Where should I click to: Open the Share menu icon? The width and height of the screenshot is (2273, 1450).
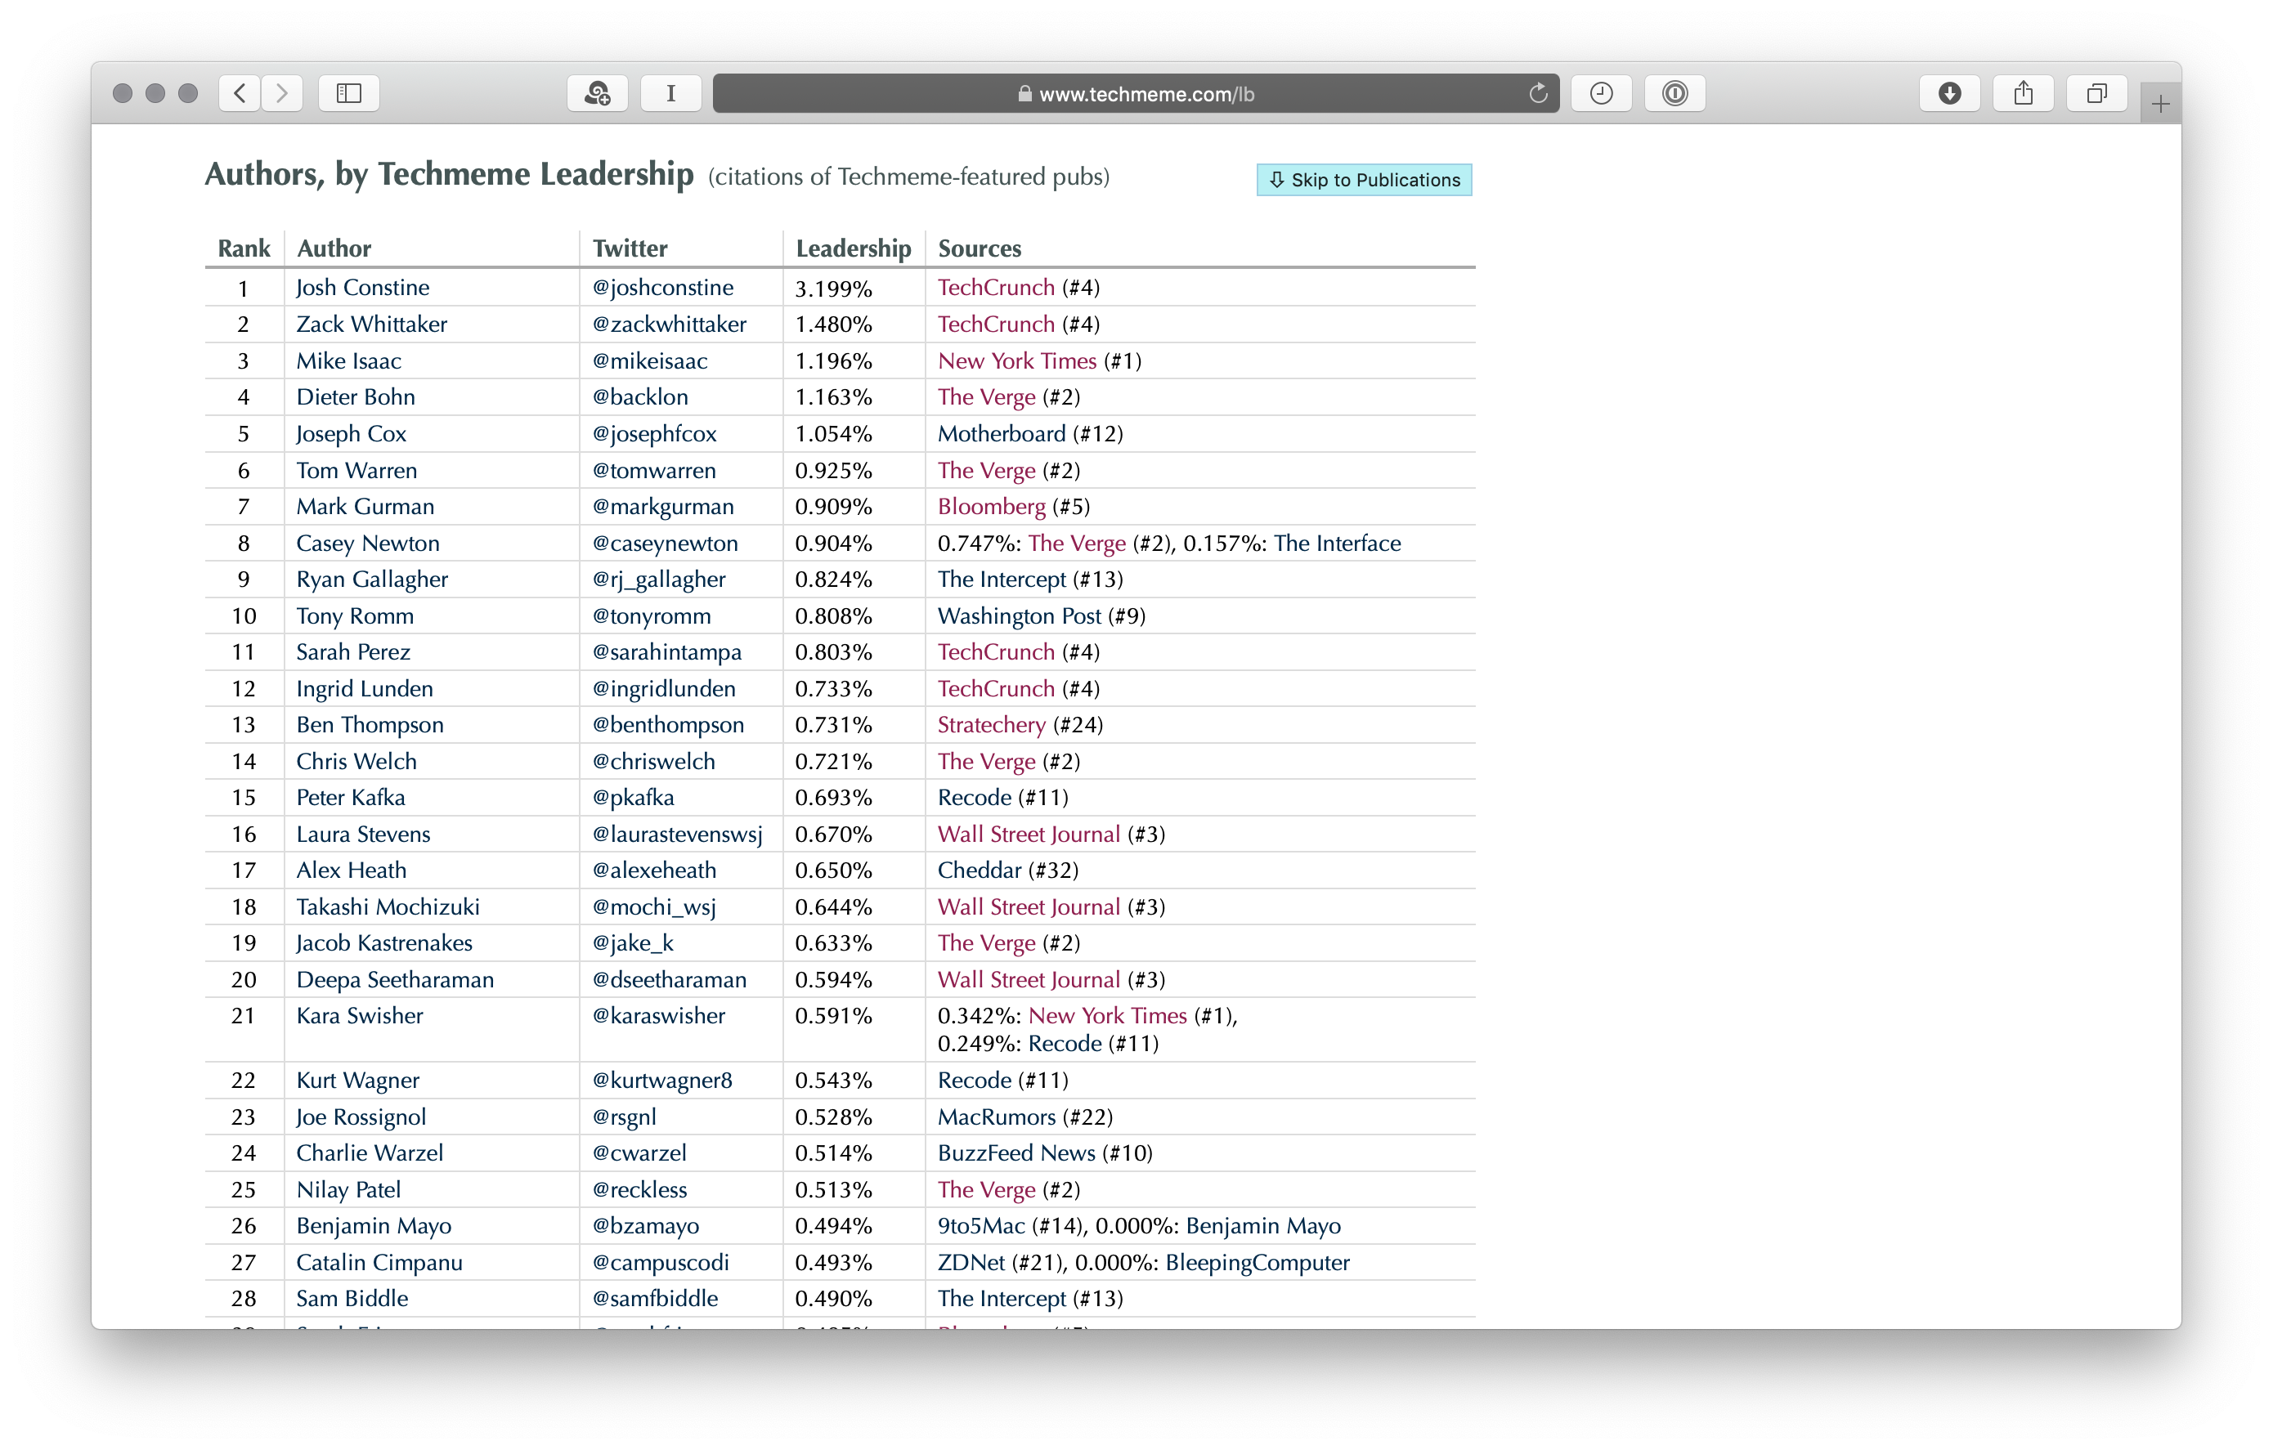tap(2023, 93)
